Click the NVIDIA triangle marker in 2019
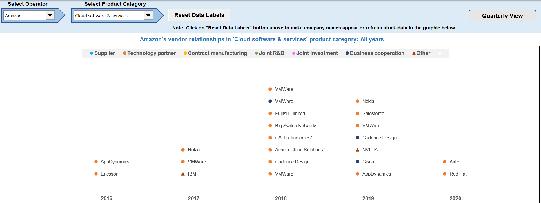The height and width of the screenshot is (203, 541). [x=357, y=150]
